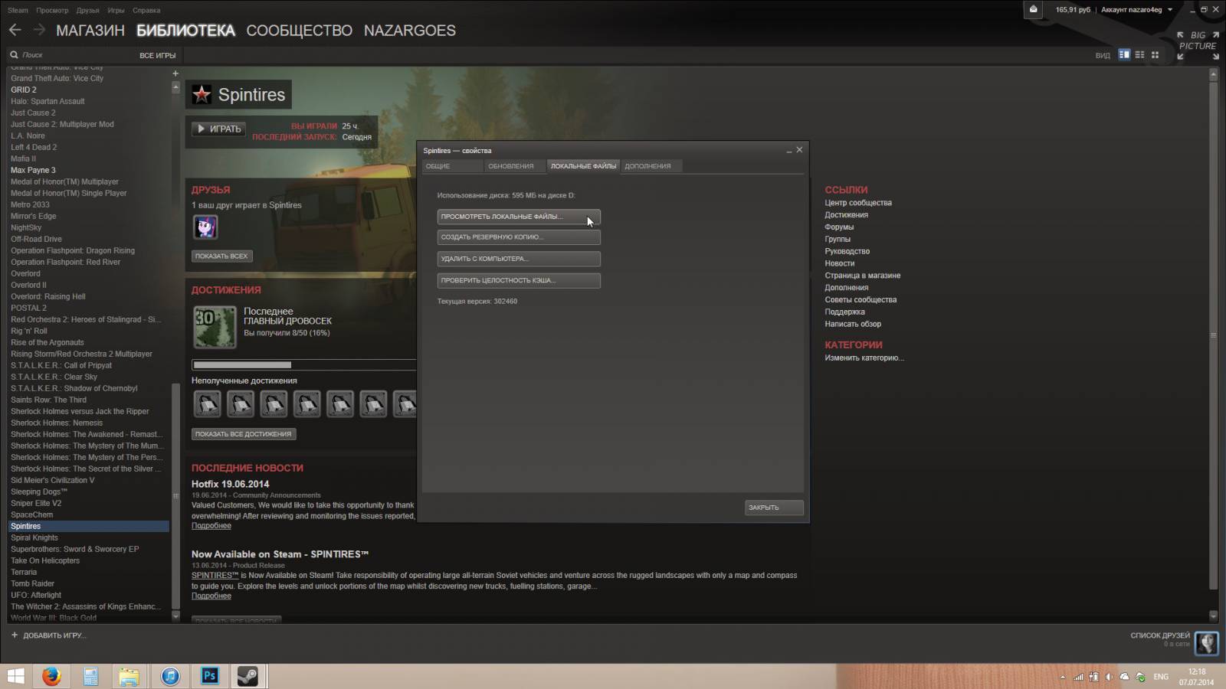Viewport: 1226px width, 689px height.
Task: Click Просмотреть локальные файлы button
Action: (x=519, y=217)
